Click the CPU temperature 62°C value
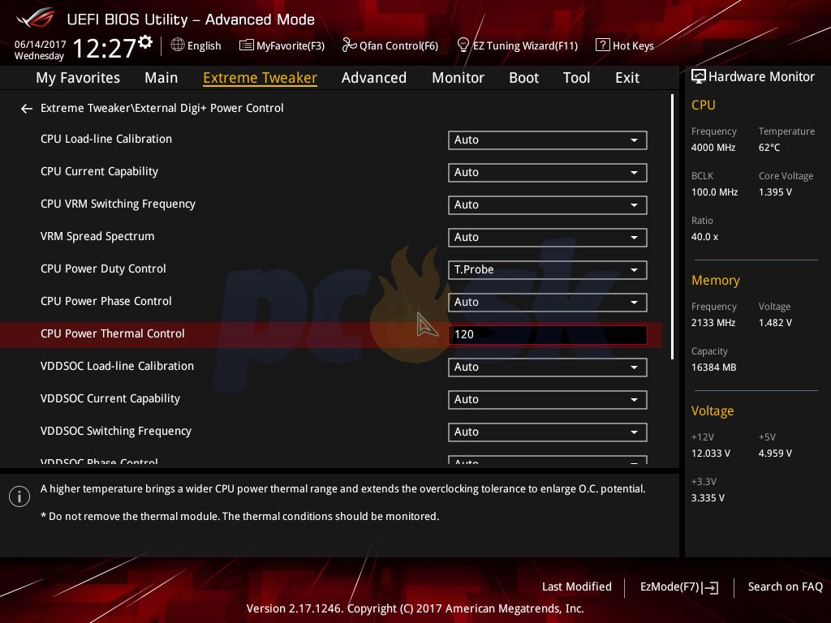 coord(769,148)
